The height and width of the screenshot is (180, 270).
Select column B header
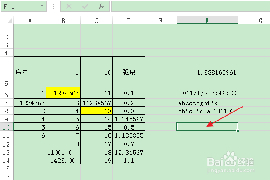tap(63, 21)
